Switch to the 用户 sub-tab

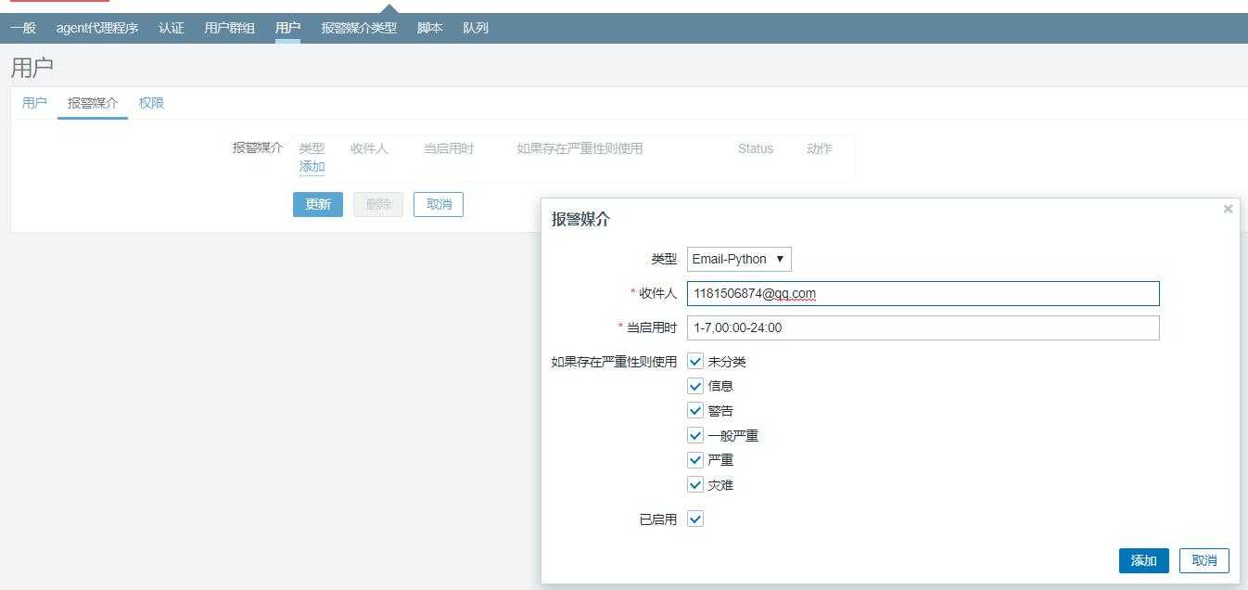pos(34,103)
